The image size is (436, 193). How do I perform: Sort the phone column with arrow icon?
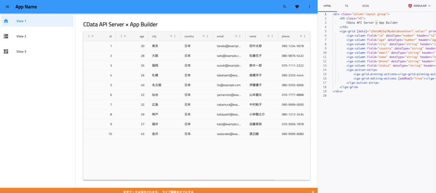coord(301,36)
